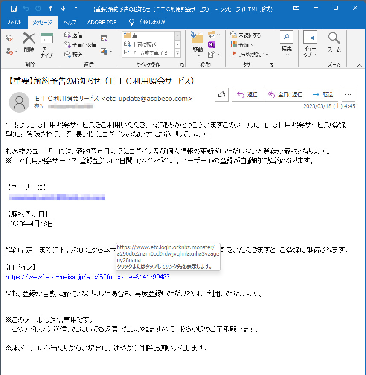Click 返信 in the ribbon
The image size is (366, 375).
pyautogui.click(x=73, y=35)
